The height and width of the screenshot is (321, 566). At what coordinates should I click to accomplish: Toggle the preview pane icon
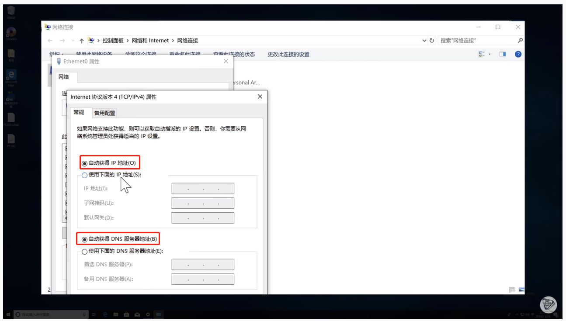pos(503,54)
